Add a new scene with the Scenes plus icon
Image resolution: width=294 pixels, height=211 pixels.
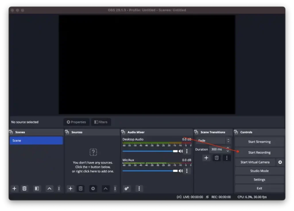click(x=14, y=189)
